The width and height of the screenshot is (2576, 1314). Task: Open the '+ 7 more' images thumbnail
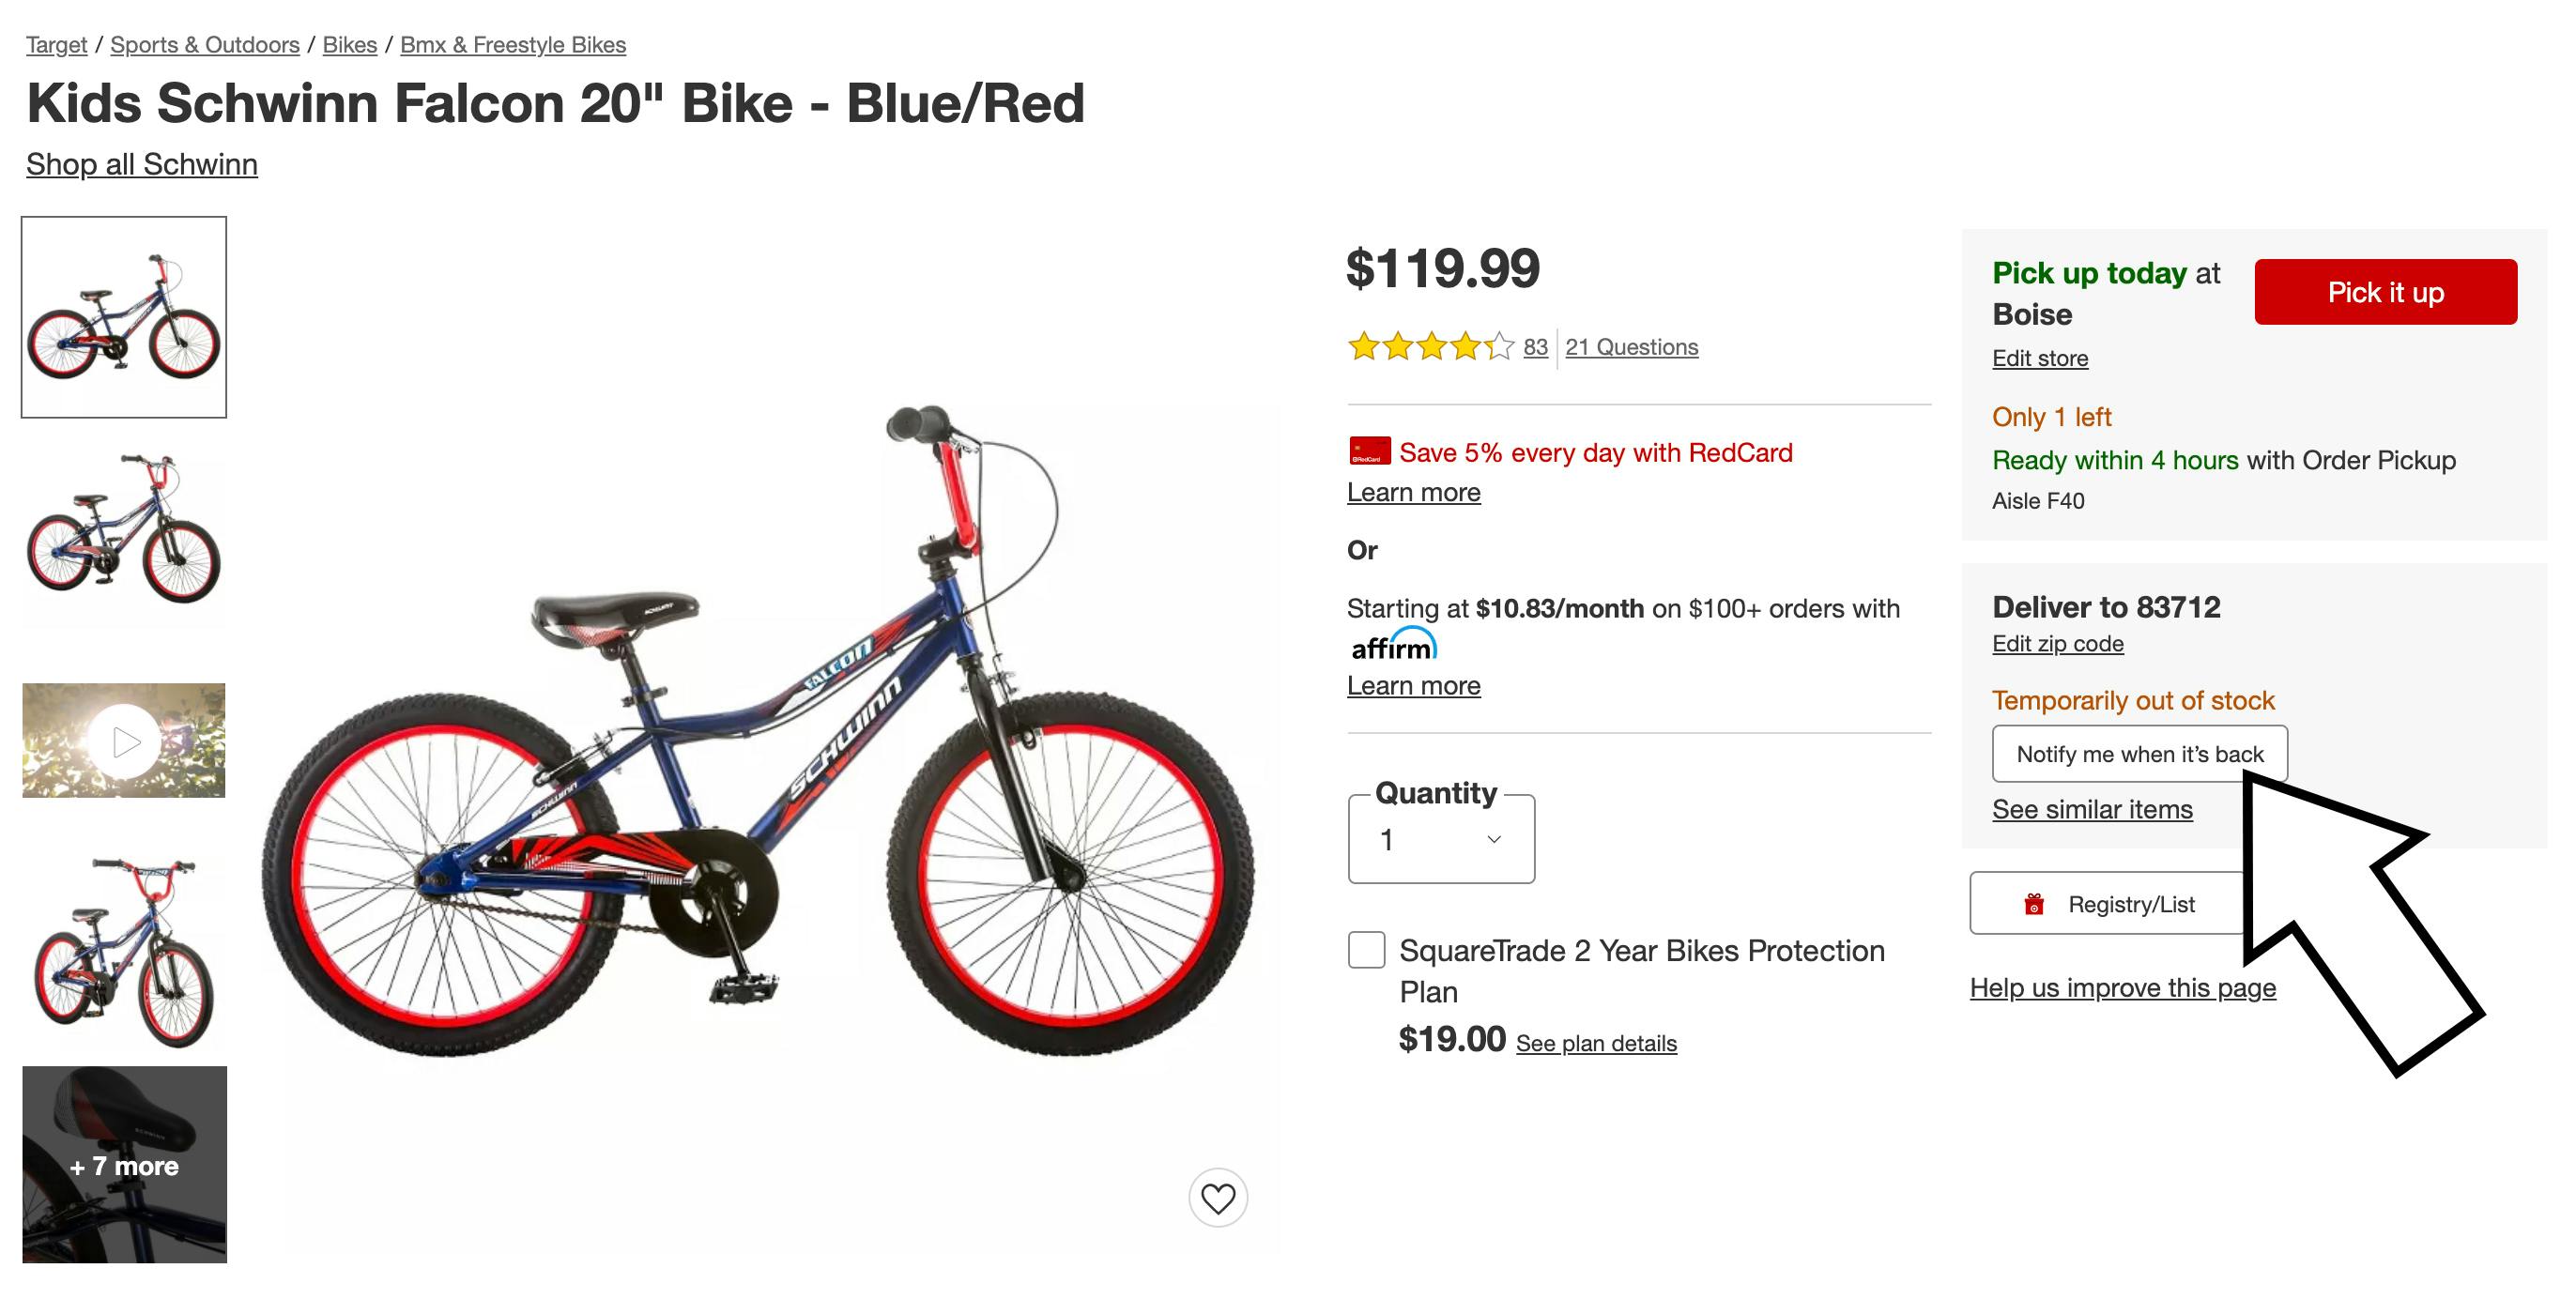coord(124,1165)
